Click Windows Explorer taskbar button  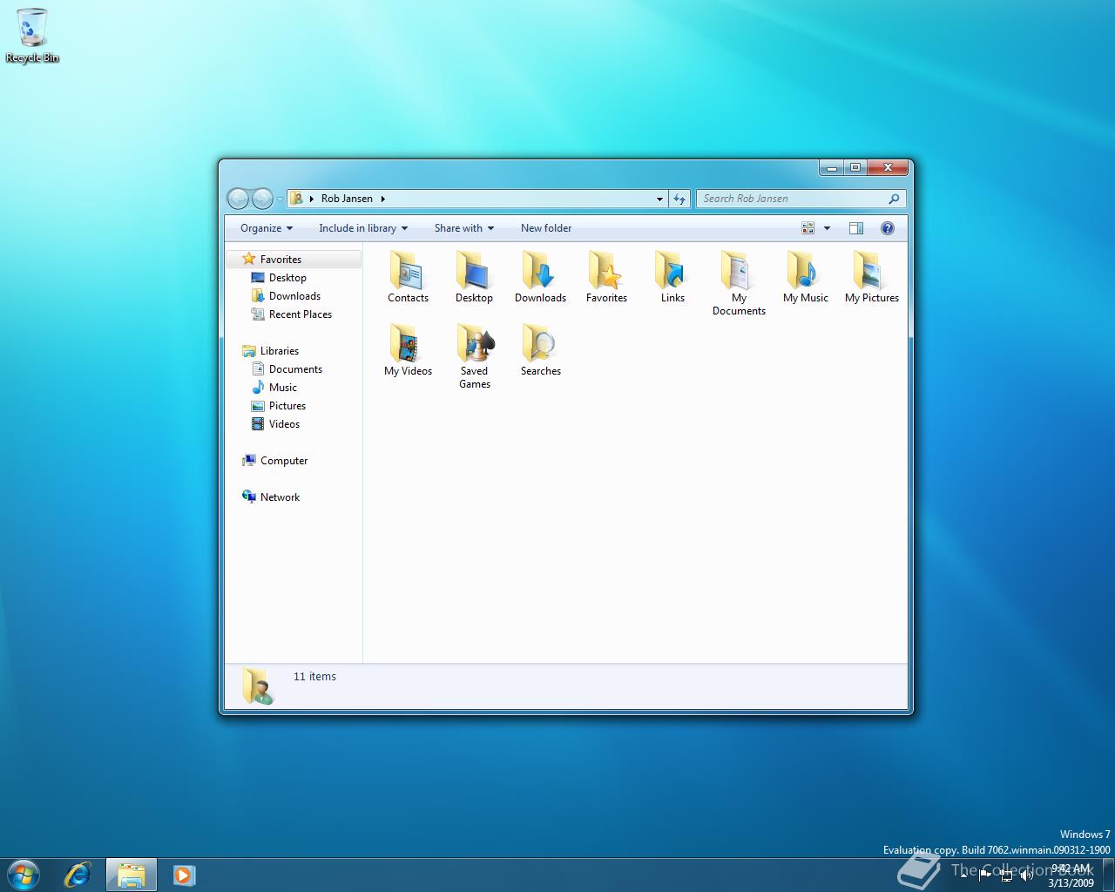(132, 875)
